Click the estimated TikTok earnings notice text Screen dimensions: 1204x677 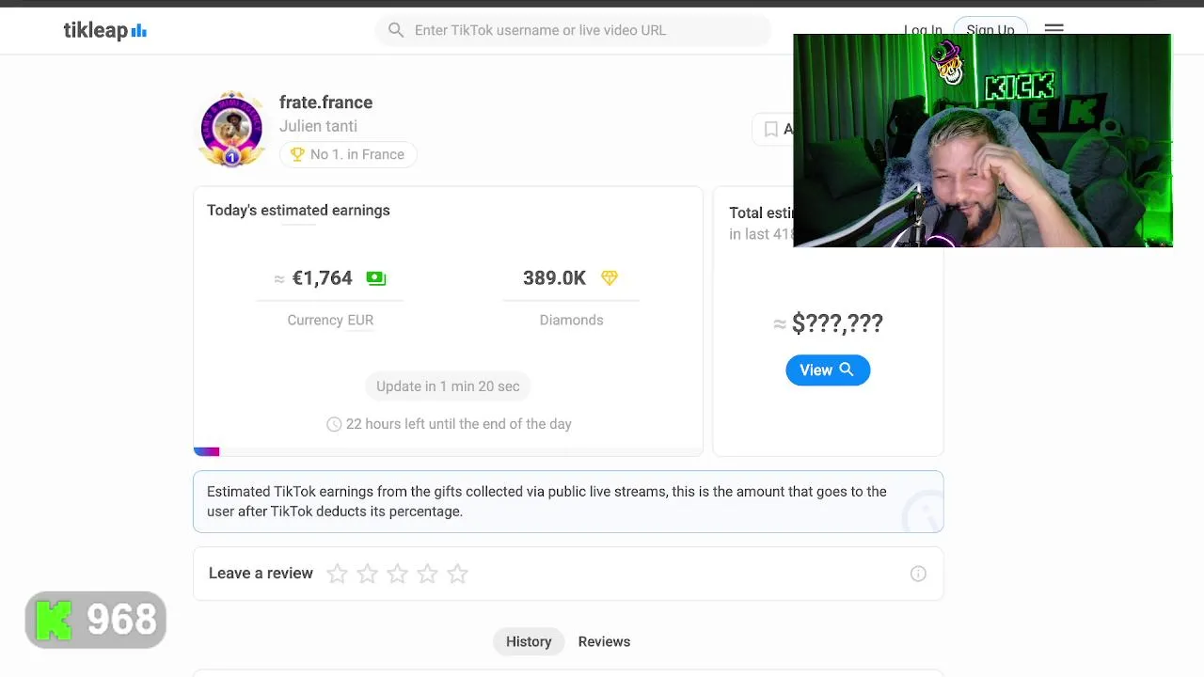coord(547,501)
